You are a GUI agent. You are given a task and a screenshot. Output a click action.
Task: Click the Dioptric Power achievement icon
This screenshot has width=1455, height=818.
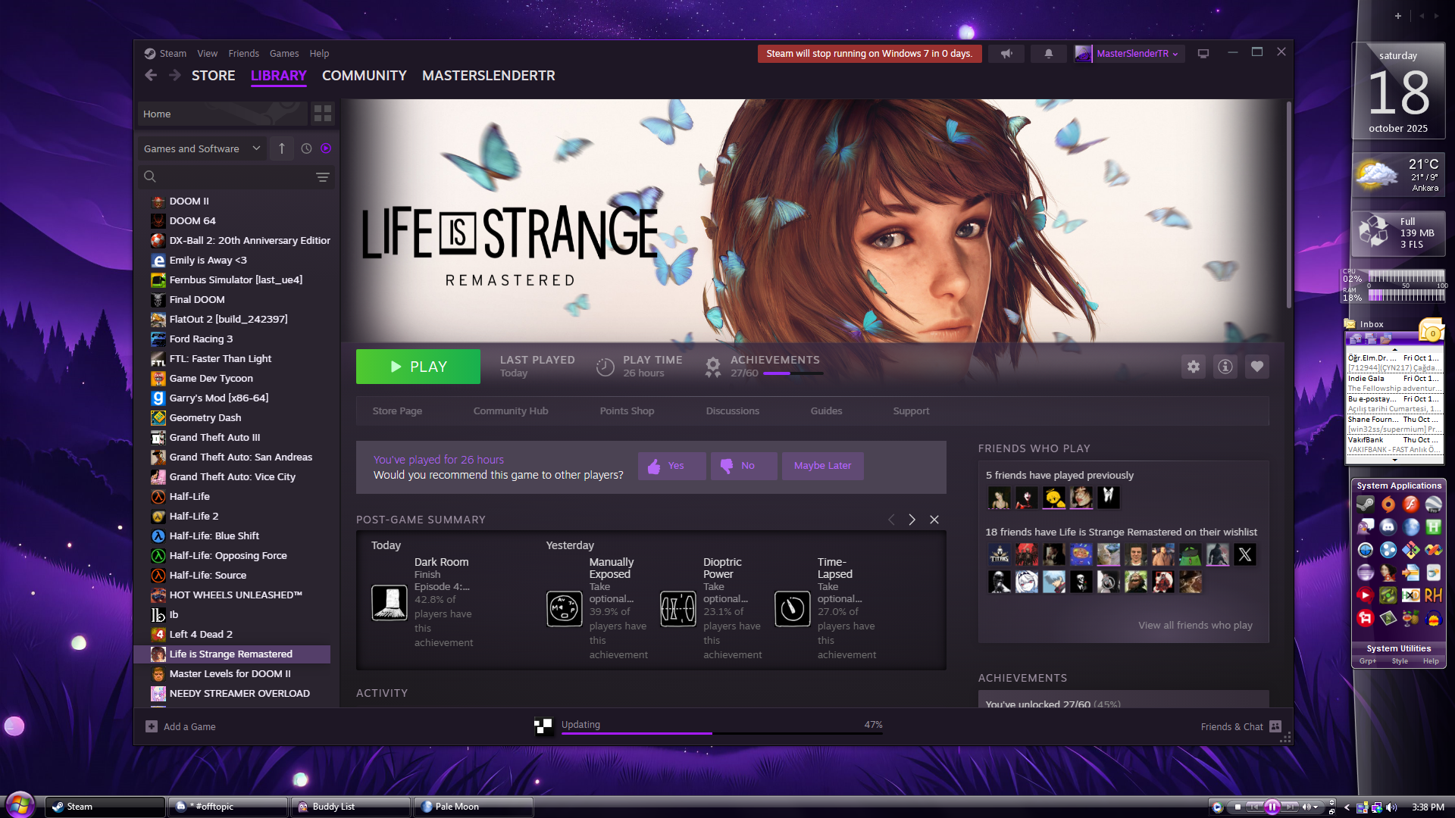coord(678,609)
